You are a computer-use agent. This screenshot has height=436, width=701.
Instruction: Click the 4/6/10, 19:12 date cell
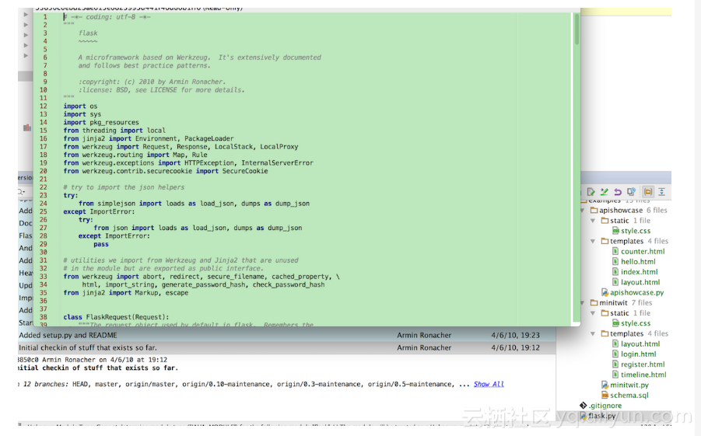point(516,347)
